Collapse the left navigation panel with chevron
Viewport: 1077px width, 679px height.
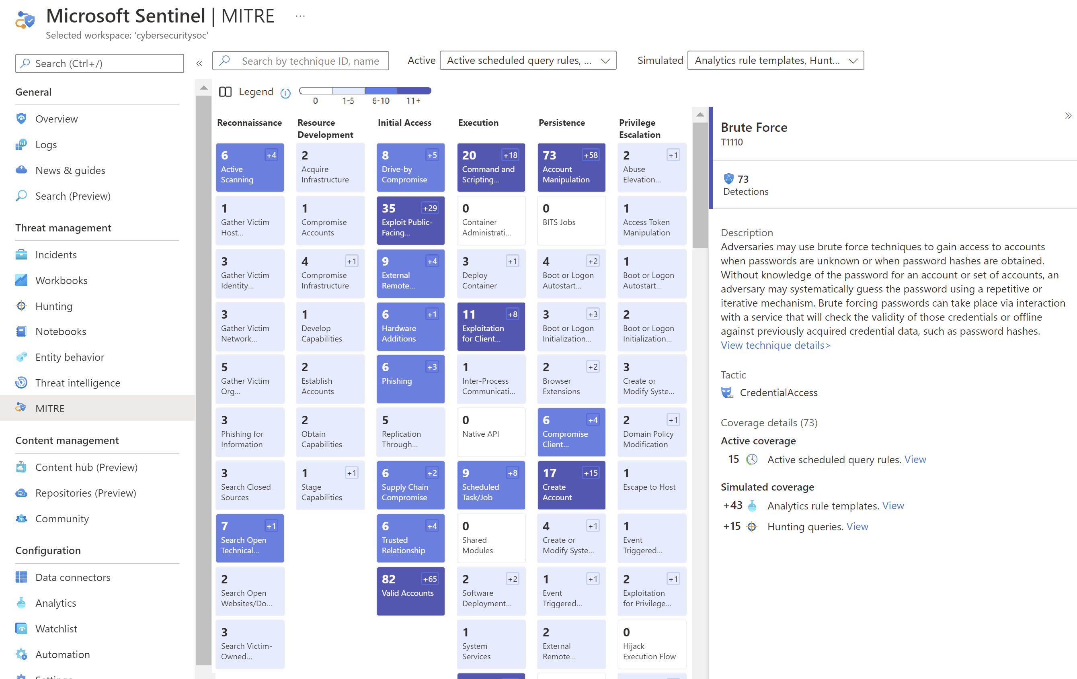pyautogui.click(x=199, y=63)
